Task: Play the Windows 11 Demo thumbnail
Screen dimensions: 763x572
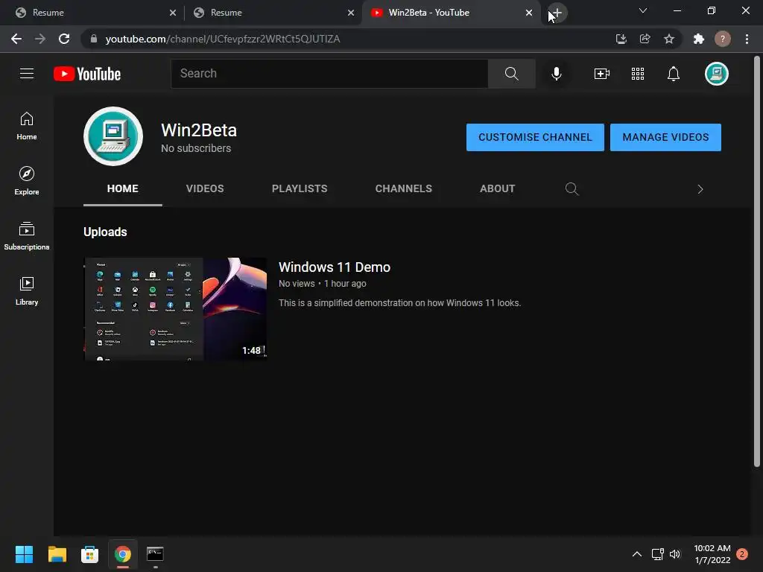Action: [x=175, y=309]
